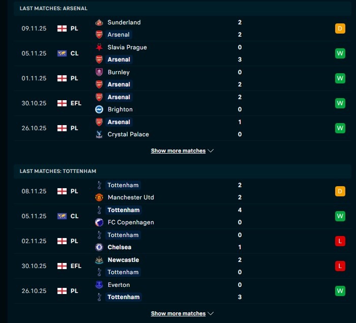356x323 pixels.
Task: Expand more Tottenham matches list
Action: point(182,314)
